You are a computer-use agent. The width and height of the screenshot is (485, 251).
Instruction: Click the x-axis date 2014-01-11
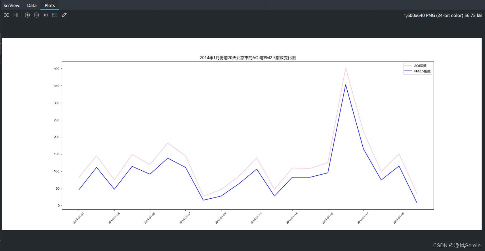[x=256, y=218]
